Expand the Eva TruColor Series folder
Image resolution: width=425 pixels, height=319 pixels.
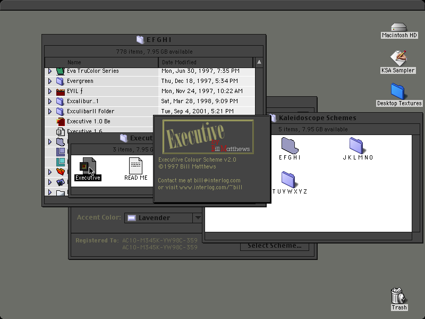click(x=50, y=71)
